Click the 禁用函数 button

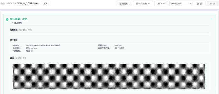coord(124,4)
